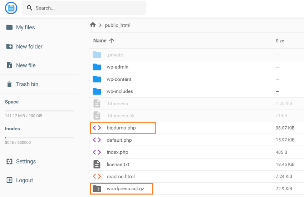Click the readme.html orange code icon
Viewport: 304px width, 197px height.
tap(97, 176)
